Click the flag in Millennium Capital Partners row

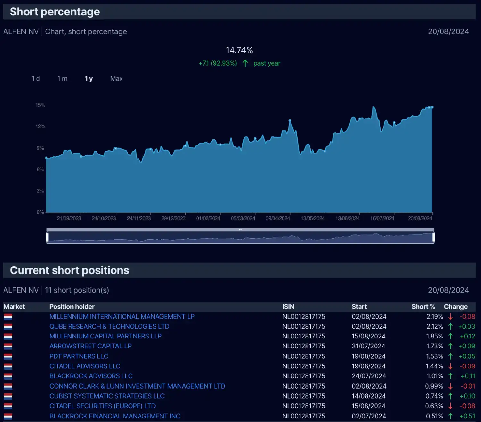8,337
